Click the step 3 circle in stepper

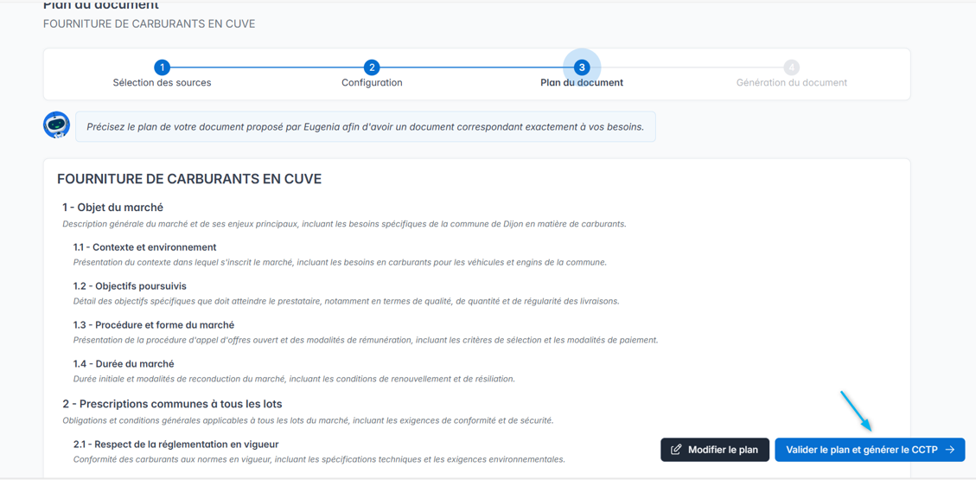pyautogui.click(x=582, y=67)
